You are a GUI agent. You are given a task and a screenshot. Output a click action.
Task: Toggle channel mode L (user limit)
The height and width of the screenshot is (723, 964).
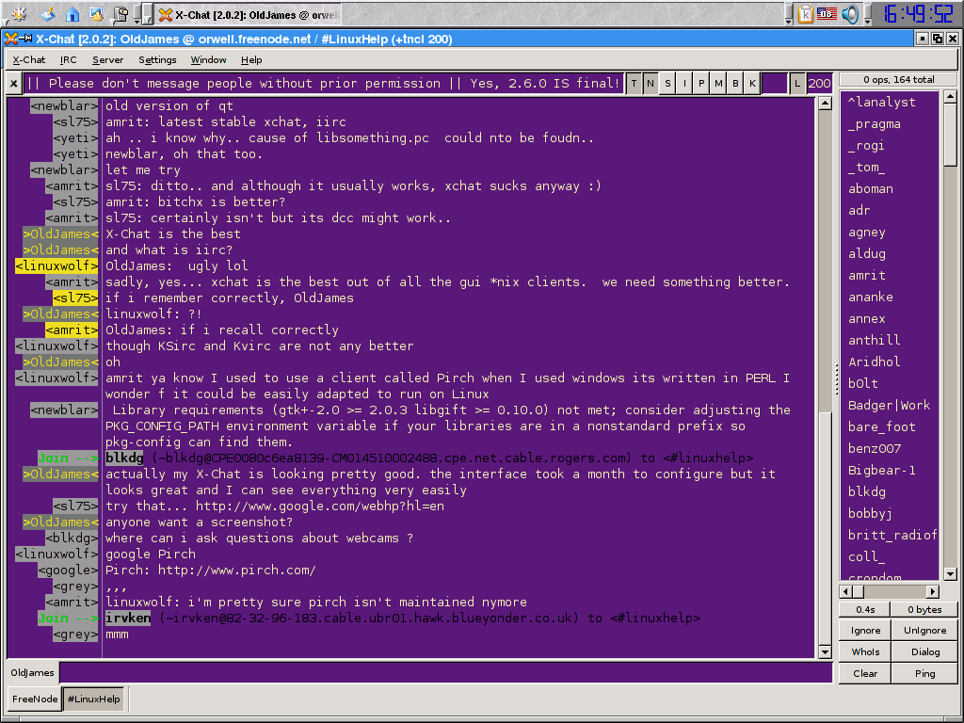(x=797, y=84)
